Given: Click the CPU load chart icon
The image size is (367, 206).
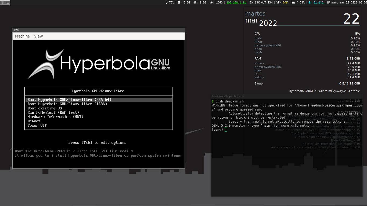Looking at the screenshot, I should (x=293, y=2).
